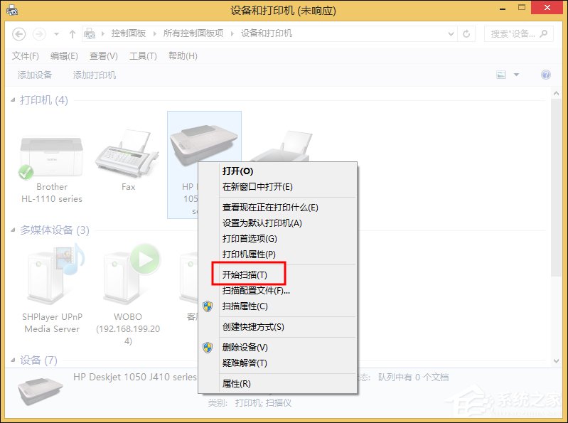Open the 工具(T) menu
Image resolution: width=568 pixels, height=423 pixels.
[143, 56]
